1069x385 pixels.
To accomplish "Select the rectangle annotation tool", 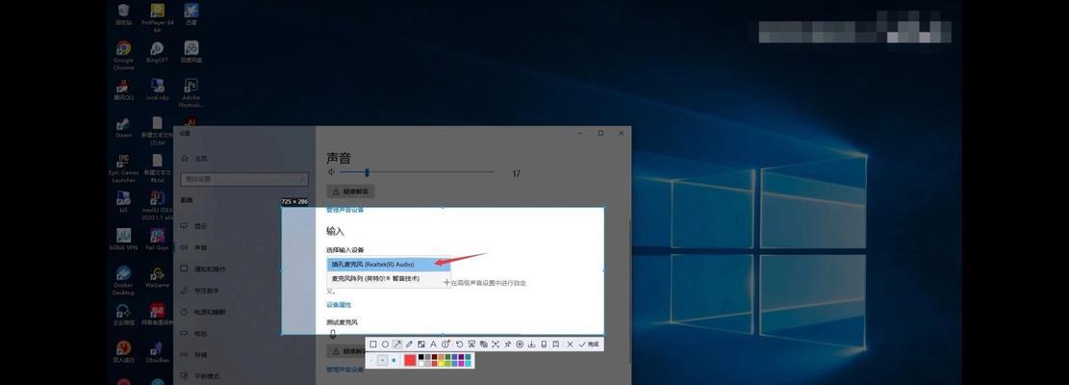I will click(373, 345).
